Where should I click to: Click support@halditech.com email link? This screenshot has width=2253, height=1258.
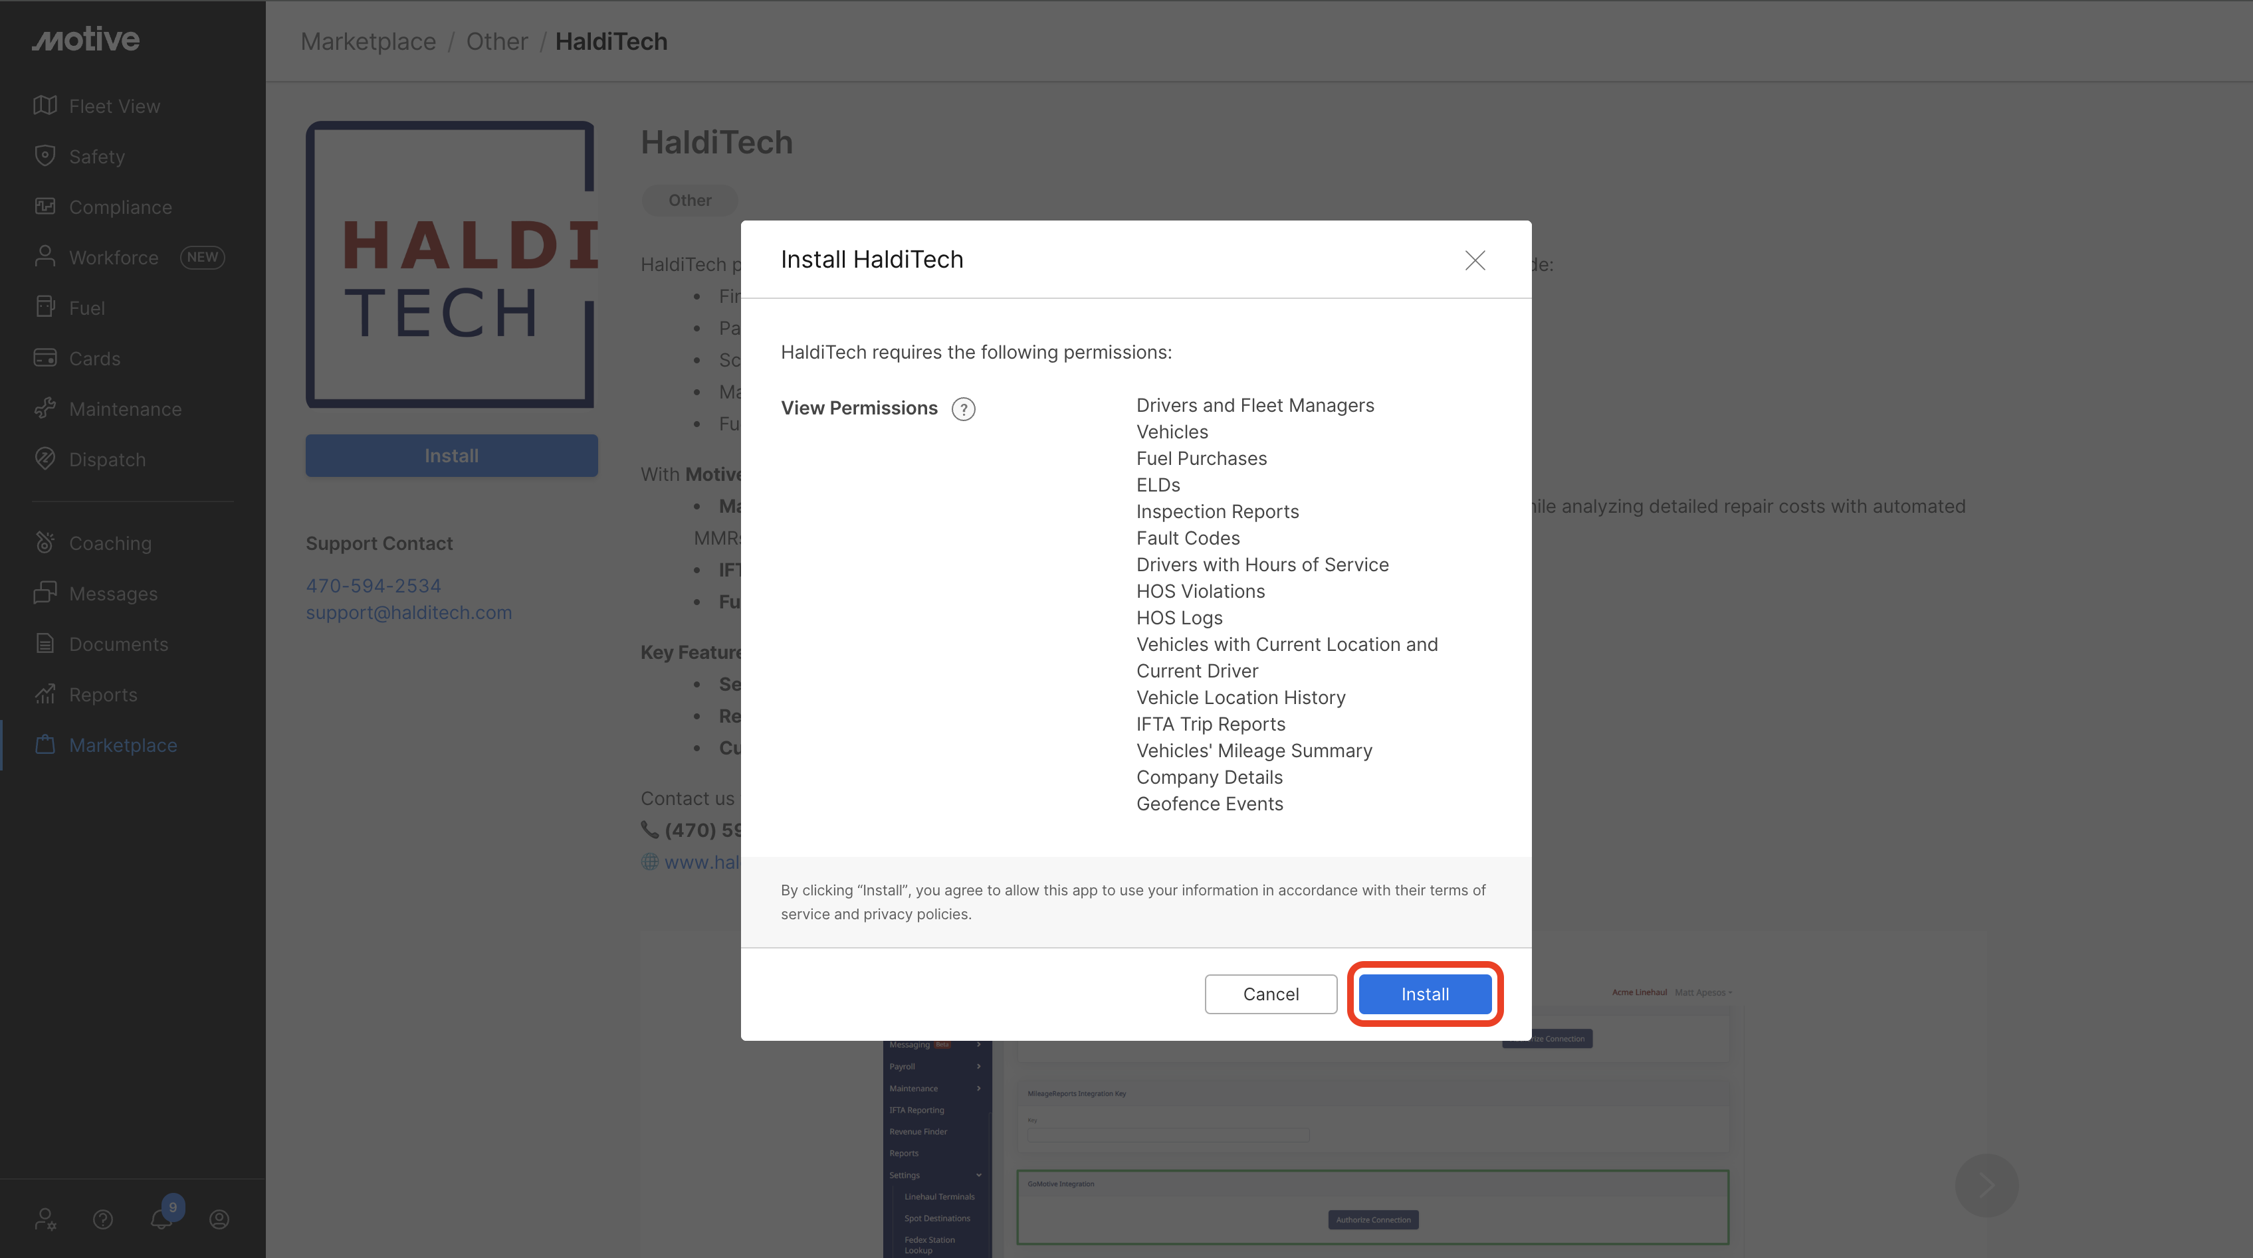point(409,613)
